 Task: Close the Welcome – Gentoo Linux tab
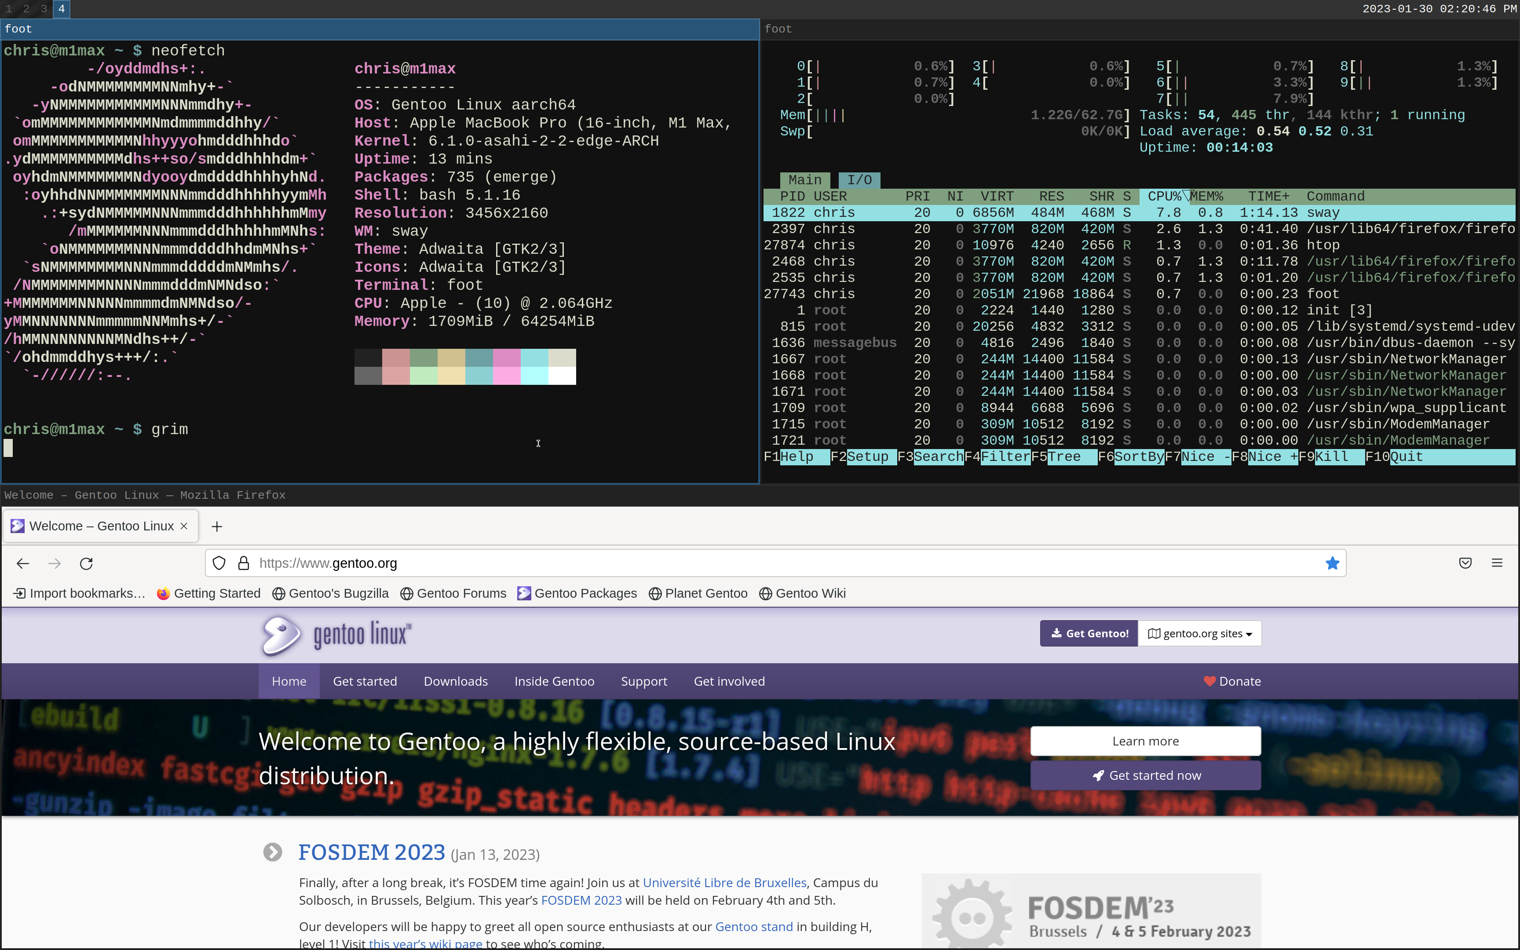click(x=184, y=526)
